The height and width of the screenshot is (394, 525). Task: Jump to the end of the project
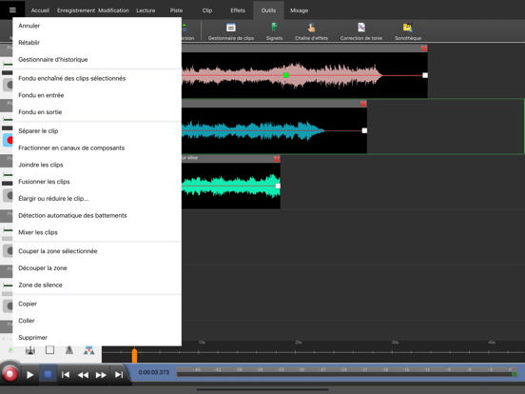tap(119, 375)
